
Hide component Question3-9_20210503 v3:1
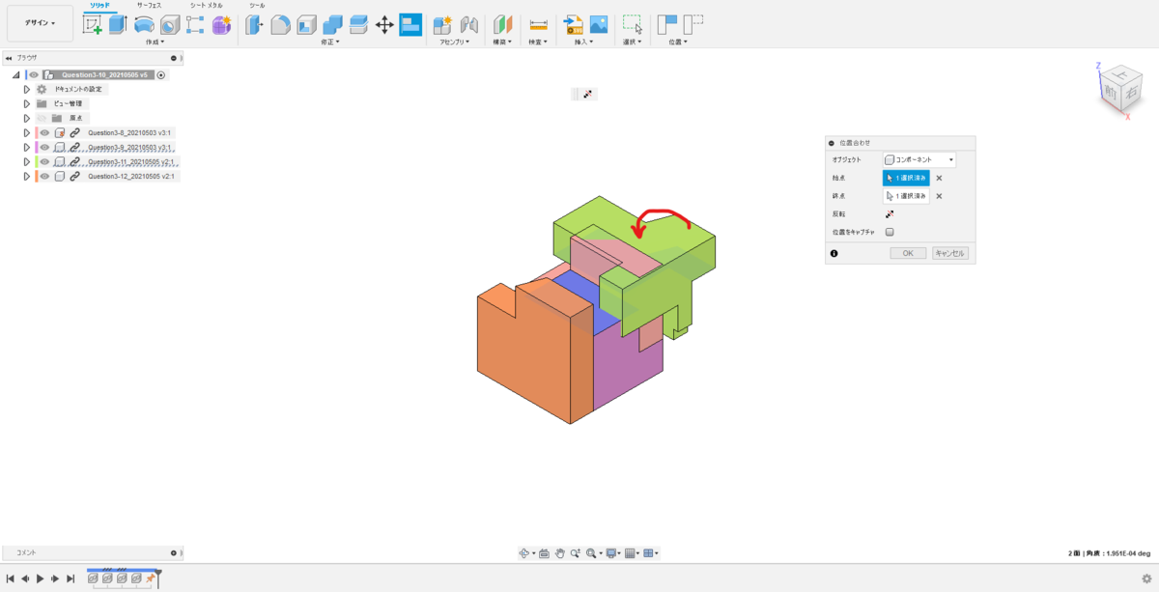(x=44, y=147)
